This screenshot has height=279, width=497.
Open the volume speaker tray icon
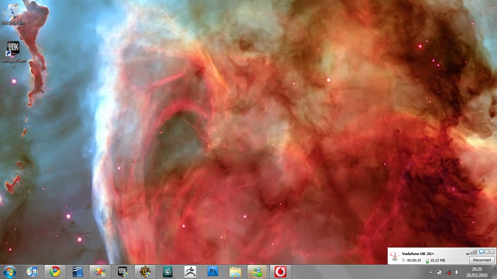click(x=457, y=272)
